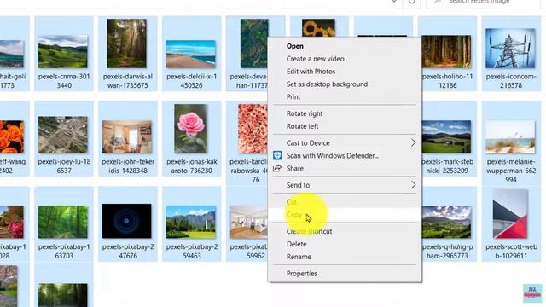The height and width of the screenshot is (307, 546).
Task: Select Rotate right
Action: pos(305,113)
